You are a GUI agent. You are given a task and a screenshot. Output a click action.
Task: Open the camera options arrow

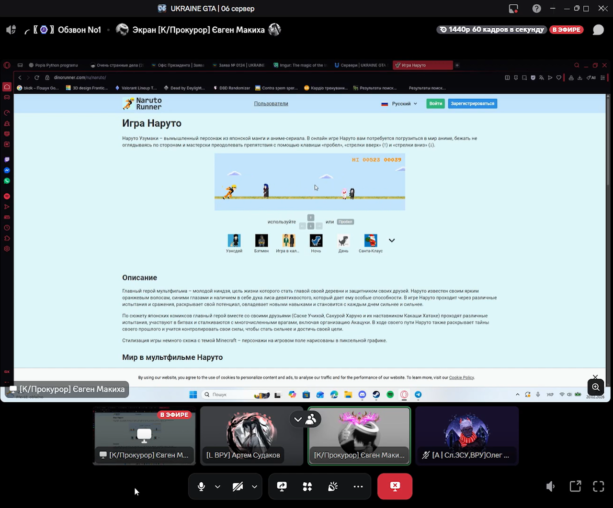[254, 486]
